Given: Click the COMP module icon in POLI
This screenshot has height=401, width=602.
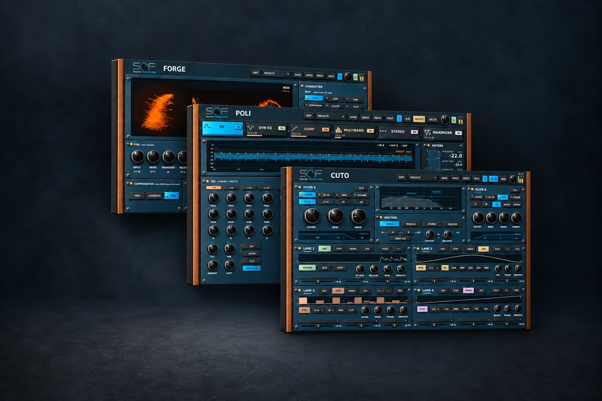Looking at the screenshot, I should click(x=295, y=129).
